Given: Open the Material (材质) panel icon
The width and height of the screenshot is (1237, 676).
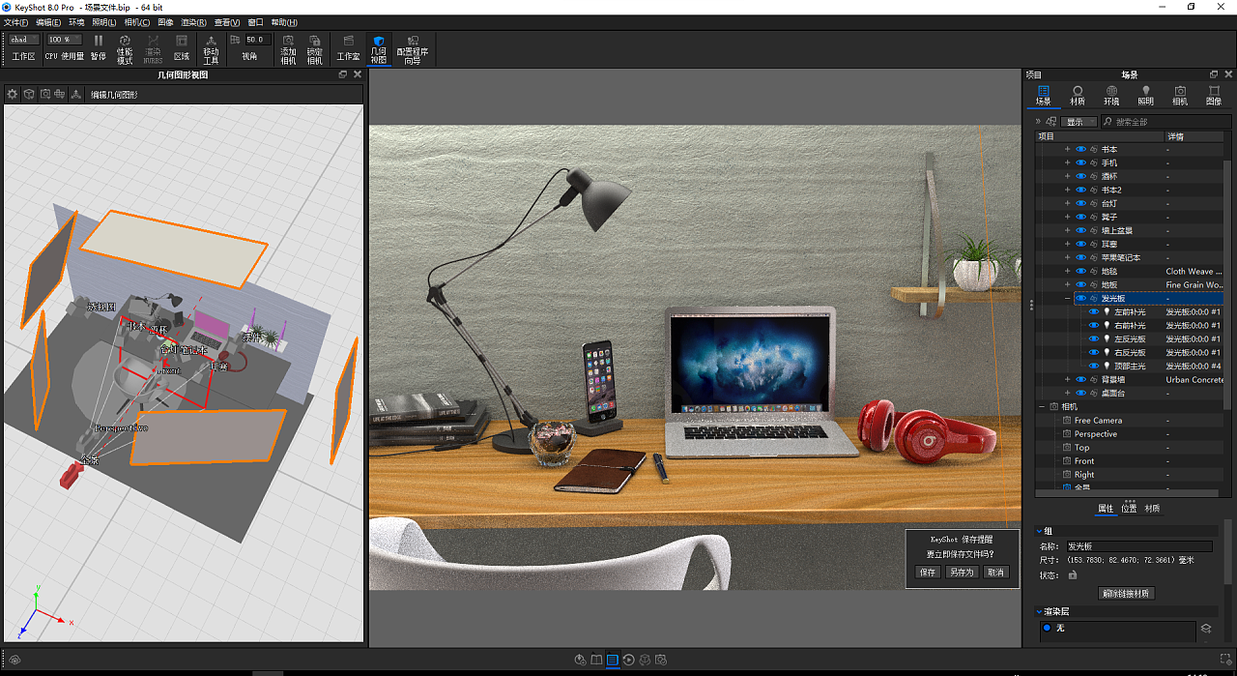Looking at the screenshot, I should [x=1078, y=94].
